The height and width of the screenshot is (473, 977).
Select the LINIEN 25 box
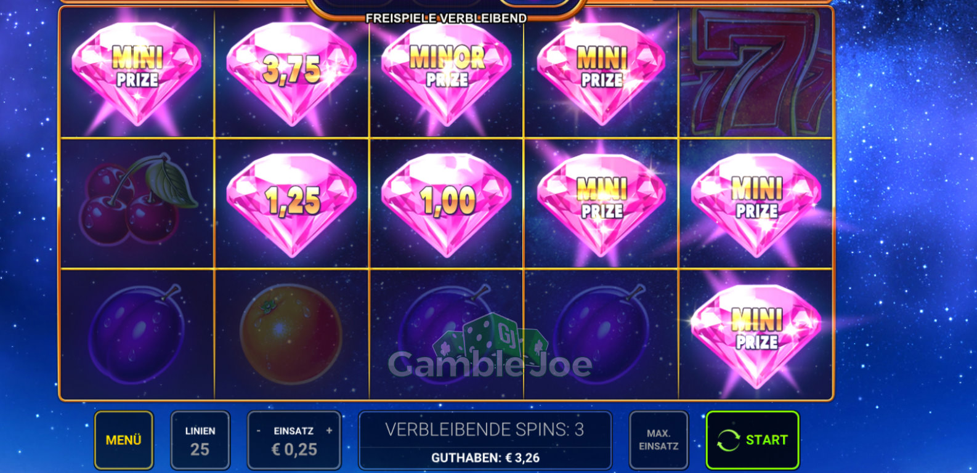pyautogui.click(x=200, y=440)
